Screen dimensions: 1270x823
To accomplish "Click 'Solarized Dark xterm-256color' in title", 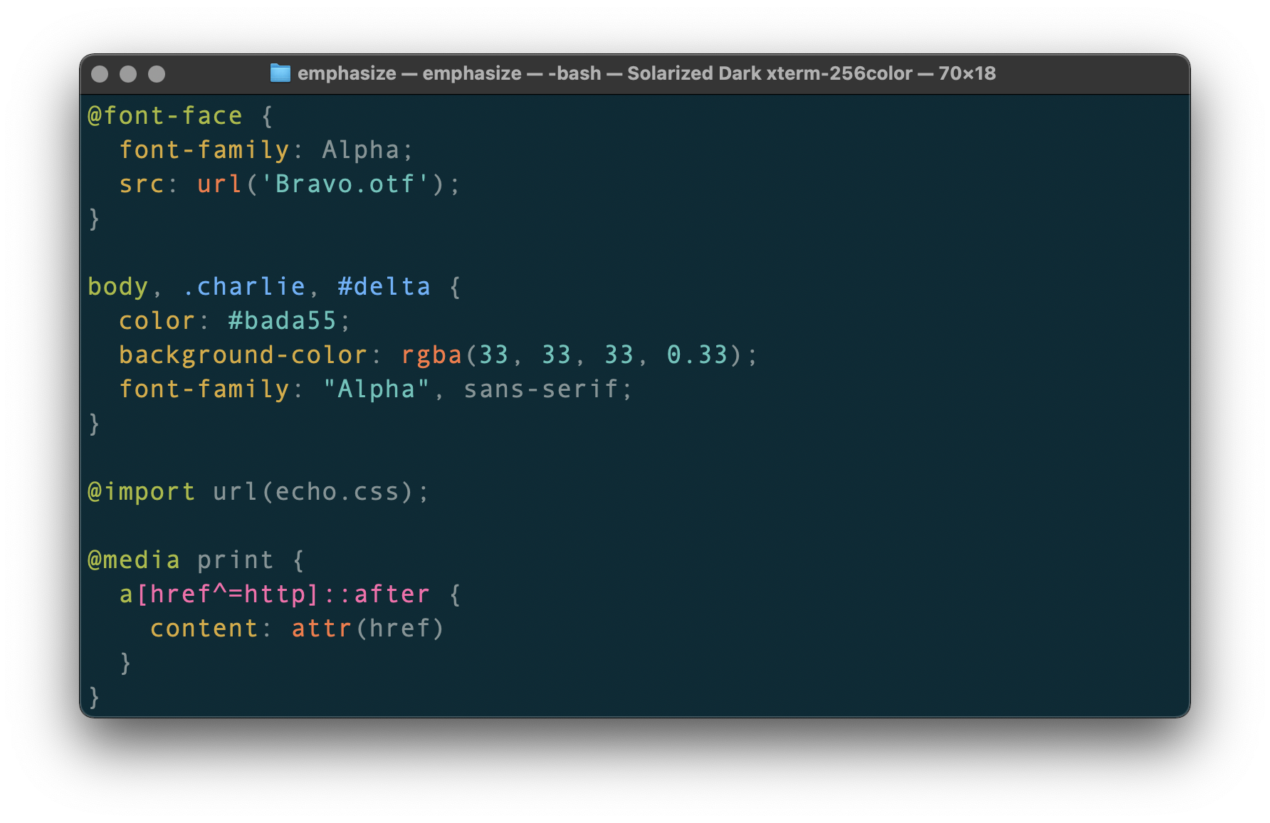I will pos(770,73).
